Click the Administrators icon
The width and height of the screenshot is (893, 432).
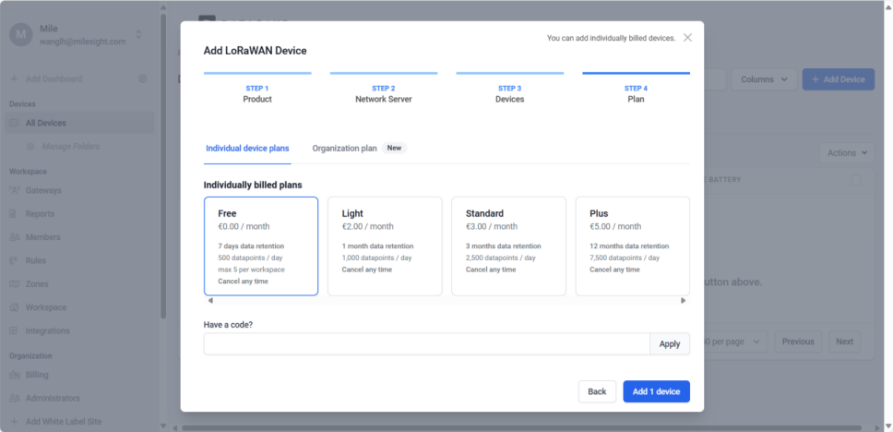point(15,399)
